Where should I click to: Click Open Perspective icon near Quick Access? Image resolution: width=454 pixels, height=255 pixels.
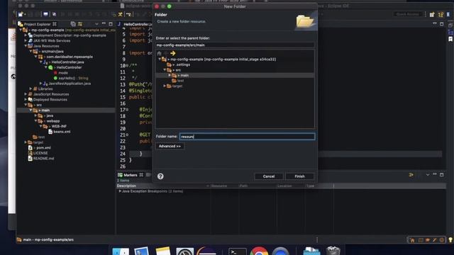point(432,14)
